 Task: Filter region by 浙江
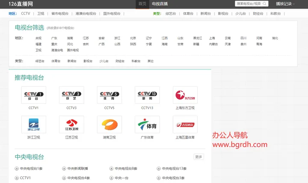coord(117,38)
